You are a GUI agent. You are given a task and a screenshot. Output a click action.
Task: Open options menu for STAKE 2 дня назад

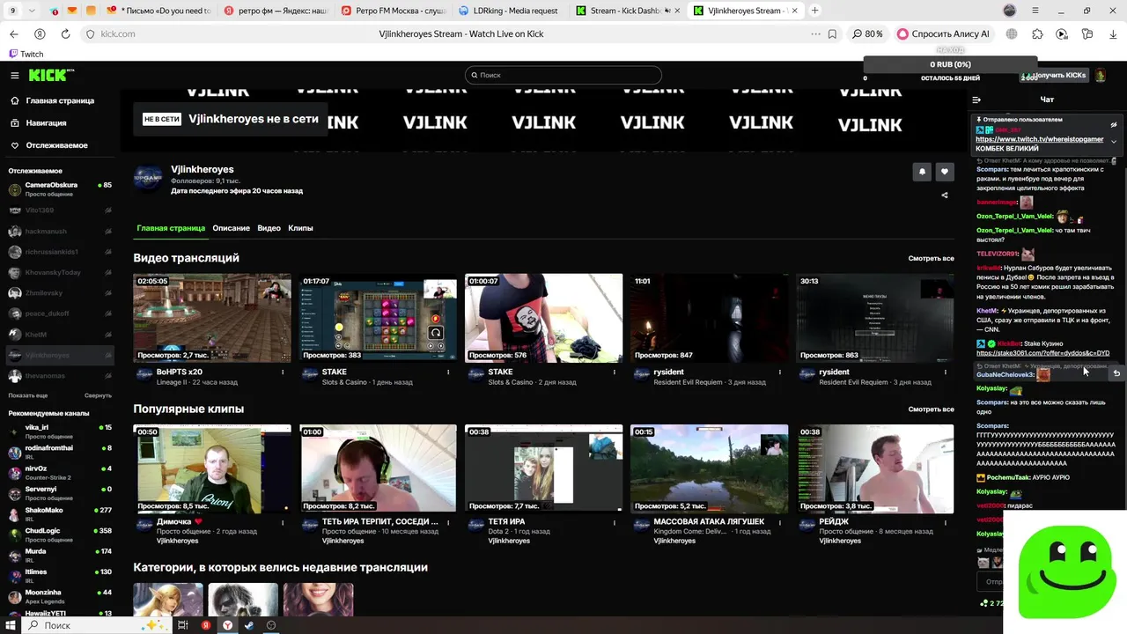pyautogui.click(x=614, y=372)
